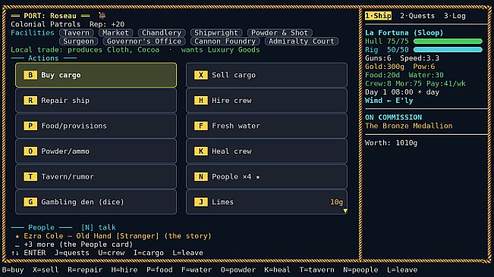Image resolution: width=494 pixels, height=277 pixels.
Task: Choose the Food/provisions action
Action: (x=96, y=126)
